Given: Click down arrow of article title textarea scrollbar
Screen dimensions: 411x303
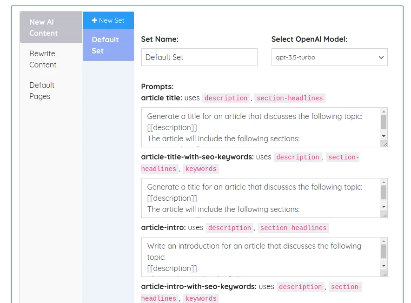Looking at the screenshot, I should pos(384,136).
